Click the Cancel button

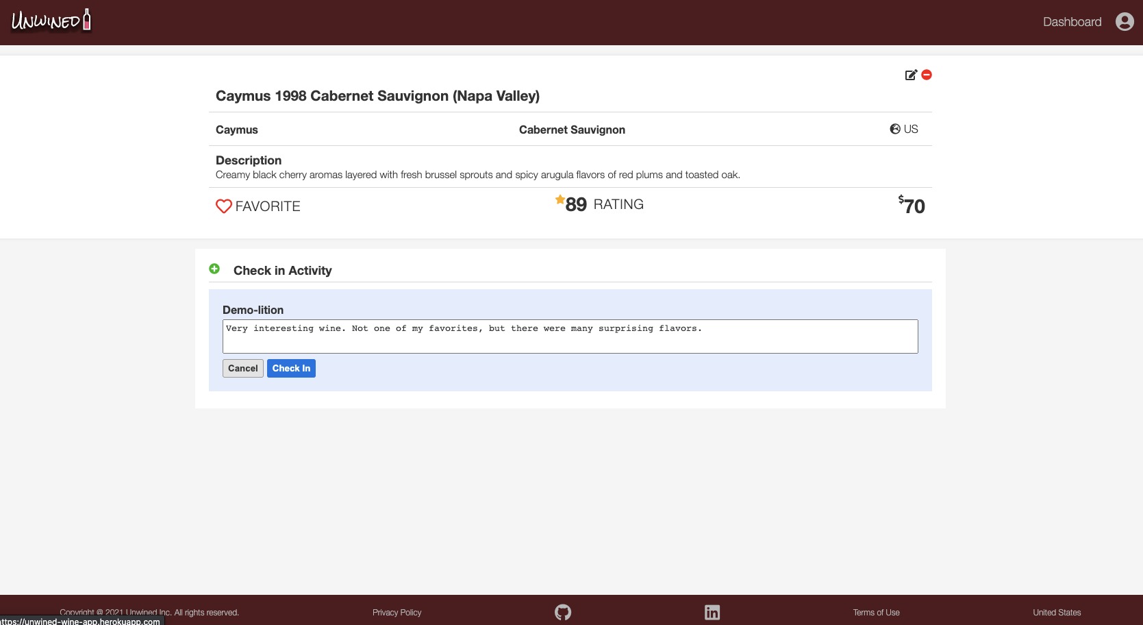(x=243, y=368)
